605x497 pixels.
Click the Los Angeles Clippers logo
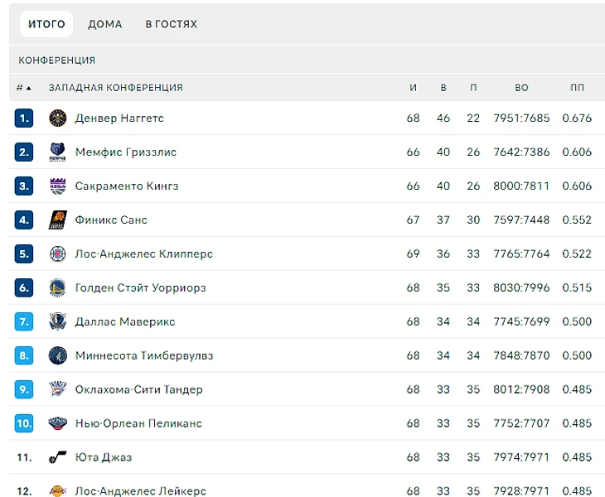(57, 254)
